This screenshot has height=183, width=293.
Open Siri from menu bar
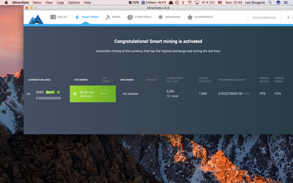click(278, 2)
